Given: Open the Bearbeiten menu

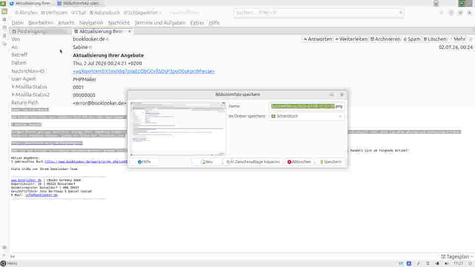Looking at the screenshot, I should click(41, 23).
